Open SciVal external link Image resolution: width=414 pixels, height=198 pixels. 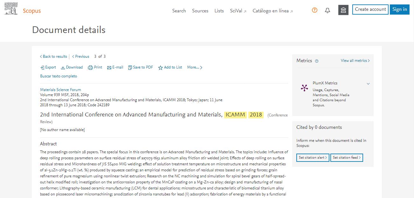pyautogui.click(x=238, y=11)
